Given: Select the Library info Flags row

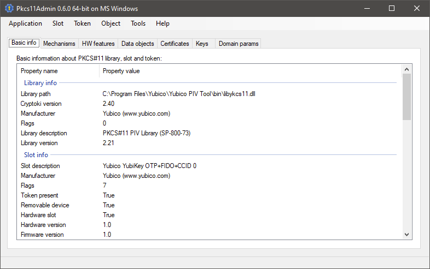Looking at the screenshot, I should click(210, 123).
